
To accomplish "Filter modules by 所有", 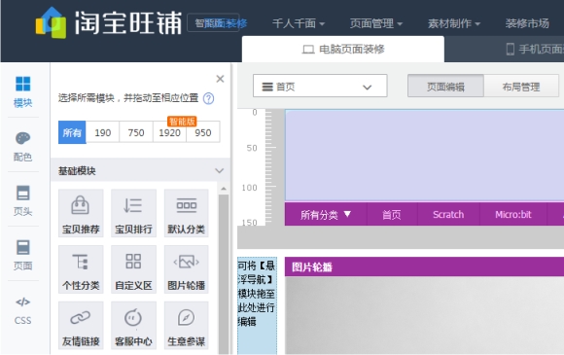I will (72, 132).
